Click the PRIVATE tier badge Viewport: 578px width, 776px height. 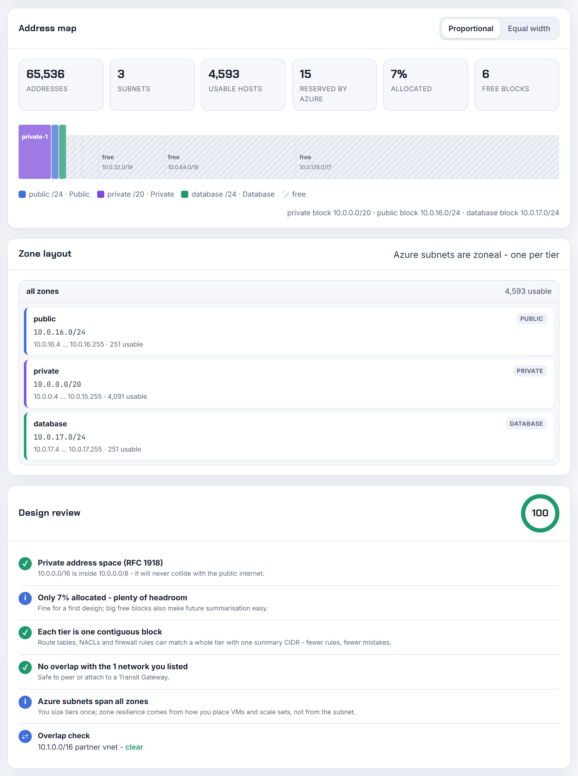point(530,371)
